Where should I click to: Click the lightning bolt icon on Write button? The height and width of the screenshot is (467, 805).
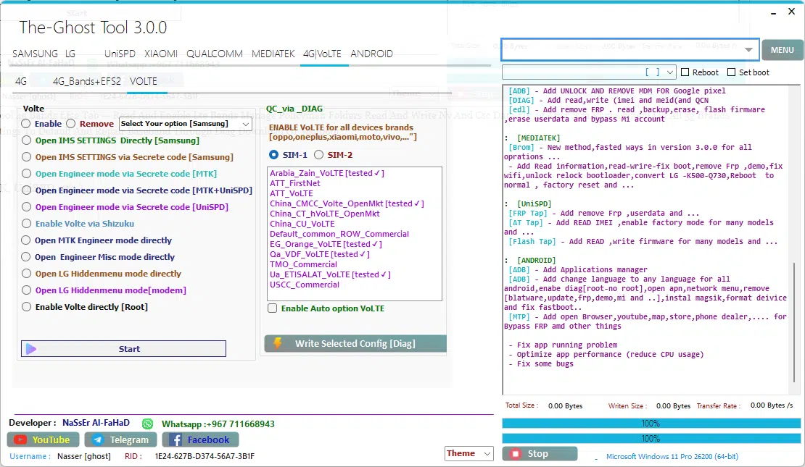(278, 343)
